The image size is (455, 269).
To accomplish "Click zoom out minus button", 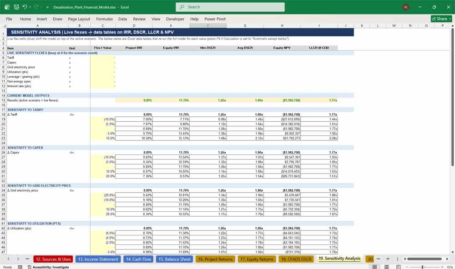I will [407, 267].
